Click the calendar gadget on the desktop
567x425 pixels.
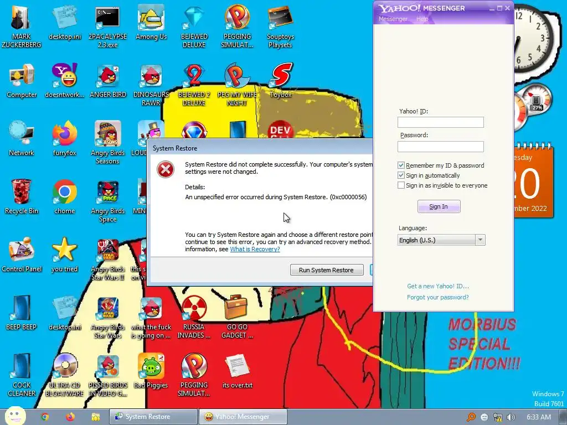coord(533,181)
